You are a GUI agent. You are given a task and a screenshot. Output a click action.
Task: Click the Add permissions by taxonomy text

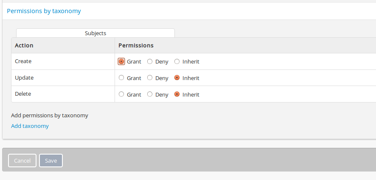pyautogui.click(x=49, y=115)
